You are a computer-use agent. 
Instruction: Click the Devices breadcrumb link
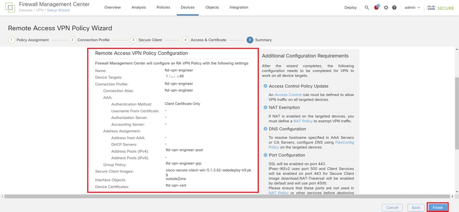coord(26,10)
